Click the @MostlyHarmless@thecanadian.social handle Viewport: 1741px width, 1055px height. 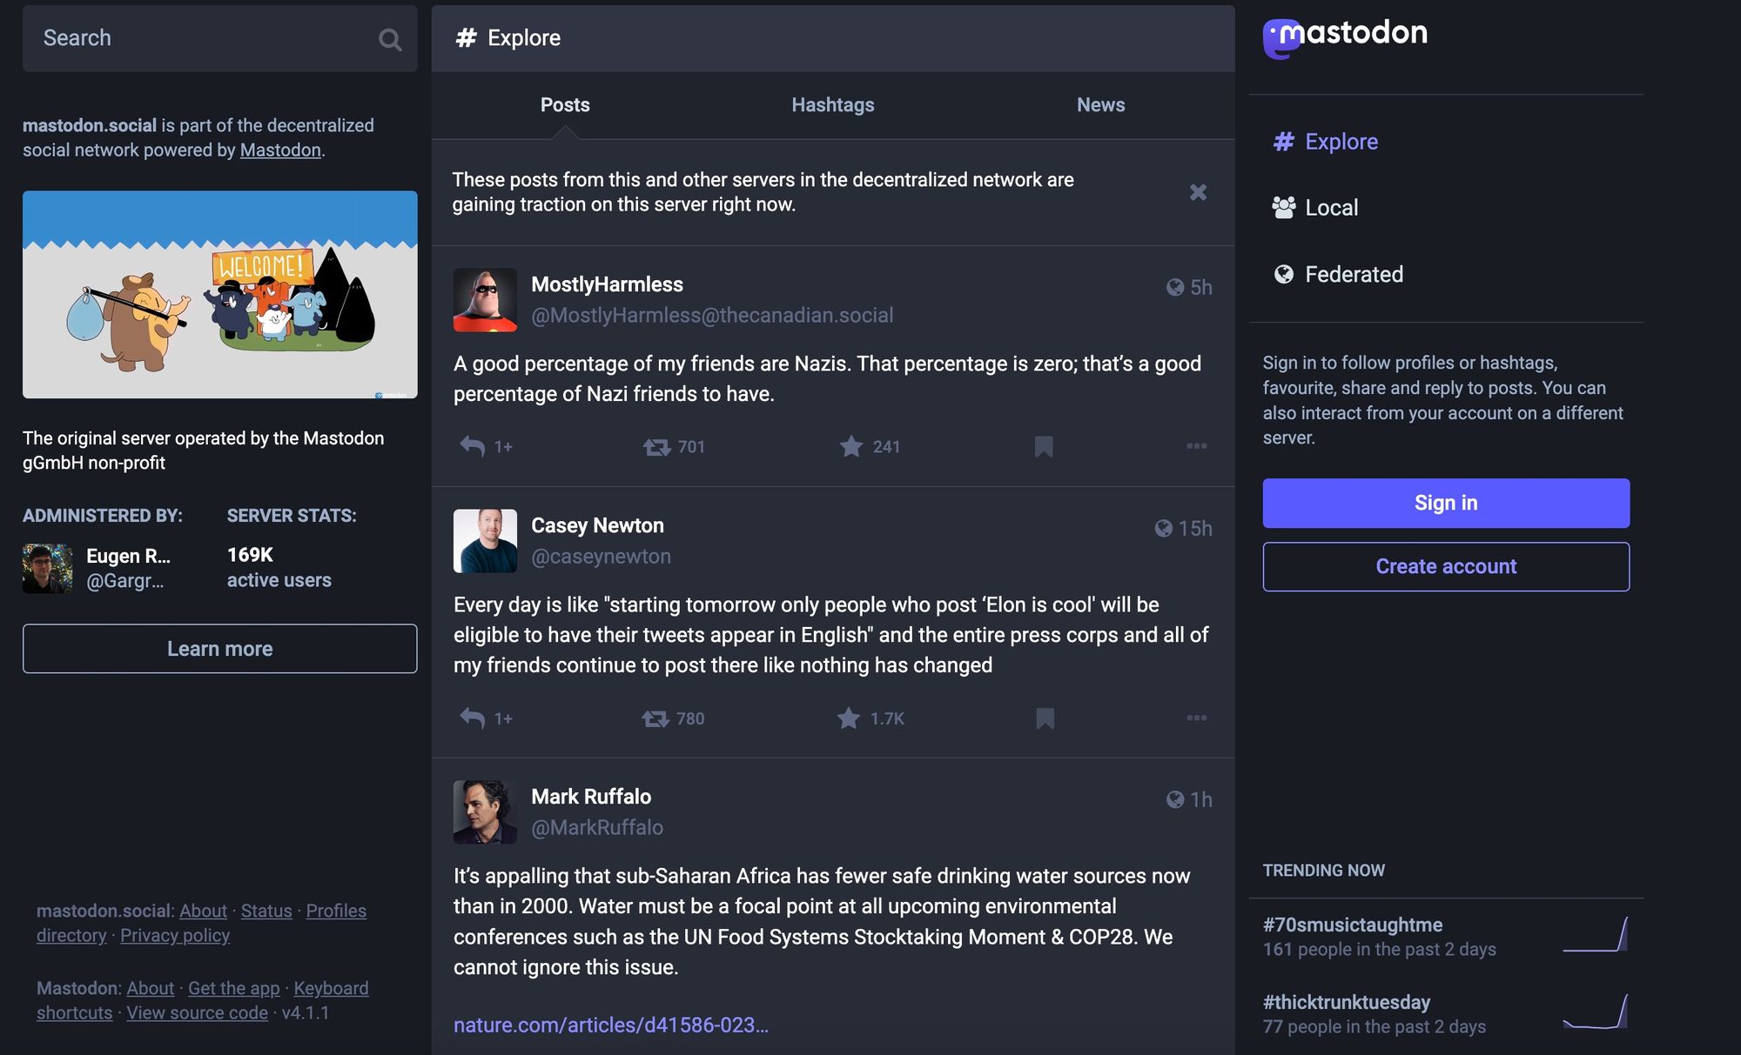tap(712, 316)
